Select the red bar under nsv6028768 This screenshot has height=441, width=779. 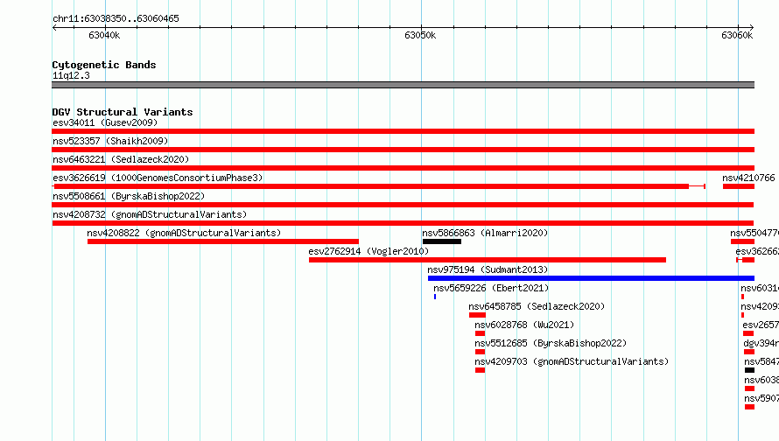pos(480,333)
